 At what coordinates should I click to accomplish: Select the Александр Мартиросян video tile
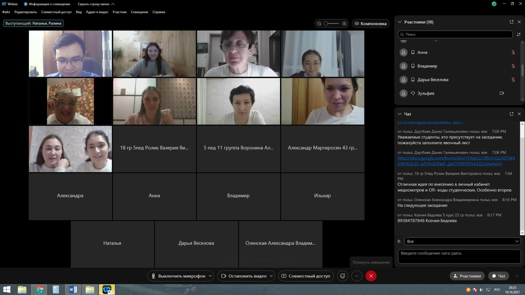323,149
